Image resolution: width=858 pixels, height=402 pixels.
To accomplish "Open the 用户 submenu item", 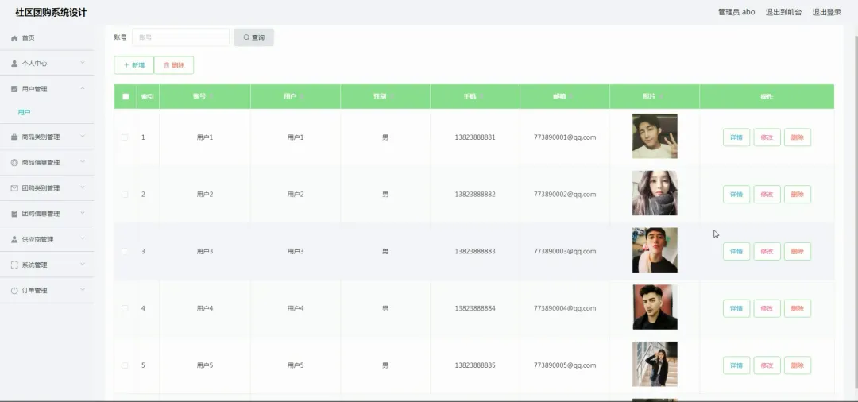I will pos(24,112).
